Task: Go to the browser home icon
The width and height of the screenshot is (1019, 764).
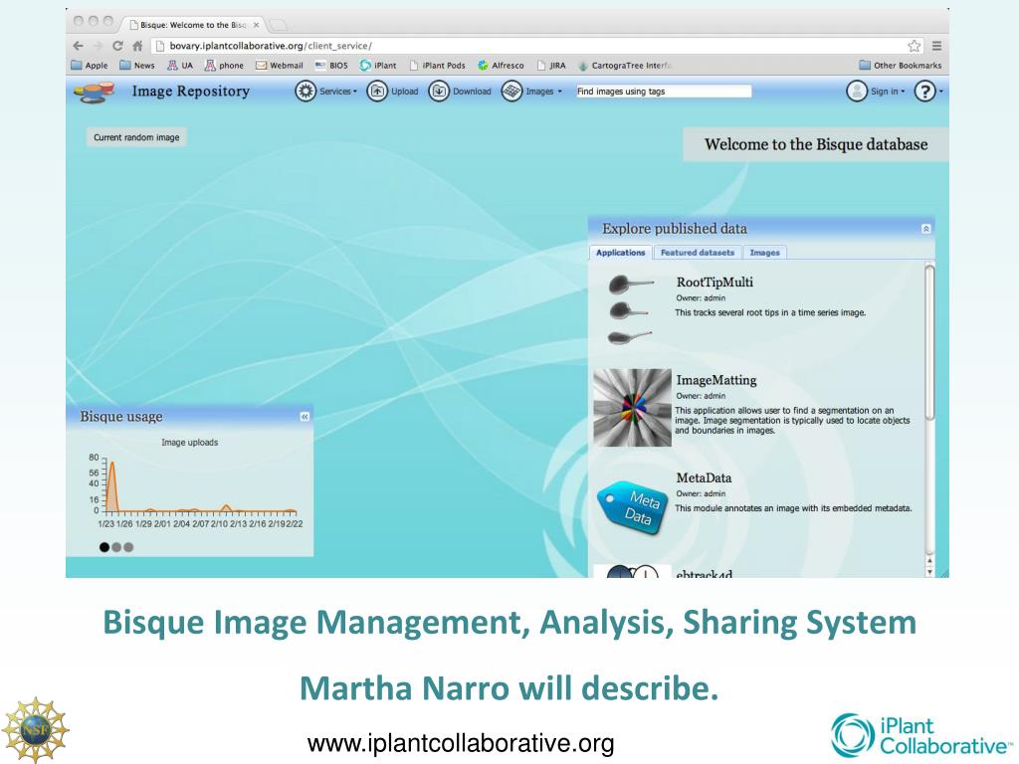Action: tap(137, 46)
